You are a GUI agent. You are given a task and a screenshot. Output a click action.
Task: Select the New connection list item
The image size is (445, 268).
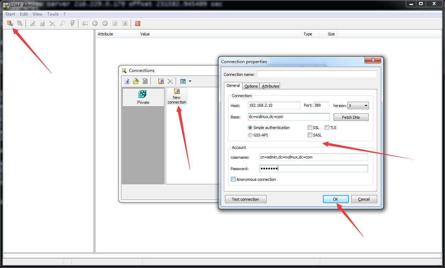(177, 96)
